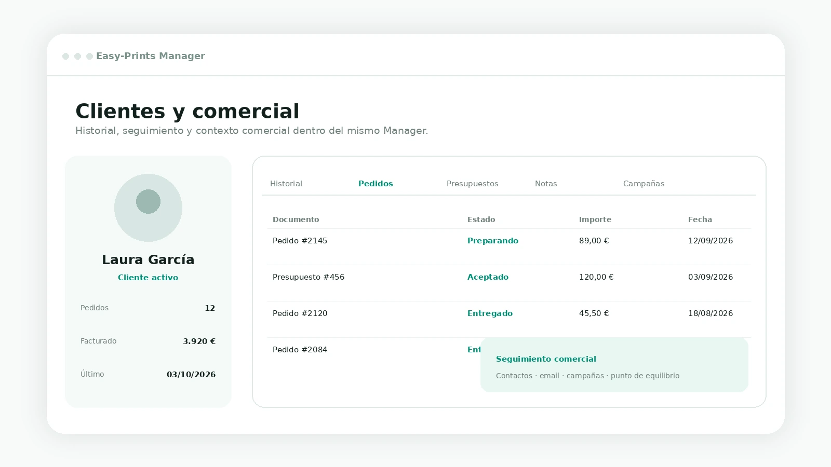Click the date 12/09/2026
Viewport: 831px width, 467px height.
[x=711, y=241]
